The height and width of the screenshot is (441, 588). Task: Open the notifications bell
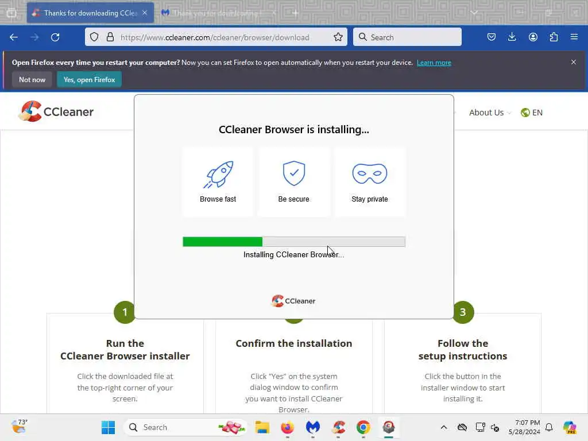(x=549, y=427)
